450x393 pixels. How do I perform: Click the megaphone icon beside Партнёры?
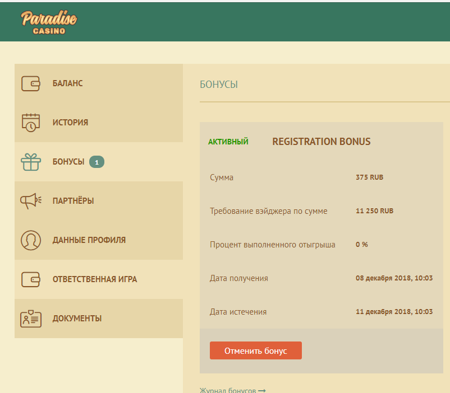click(31, 201)
